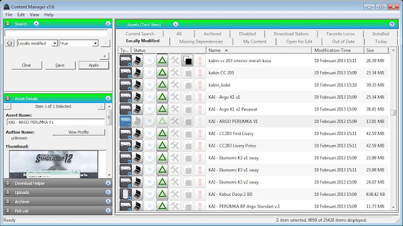Click the Save search button
Viewport: 403px width, 226px height.
pos(60,65)
